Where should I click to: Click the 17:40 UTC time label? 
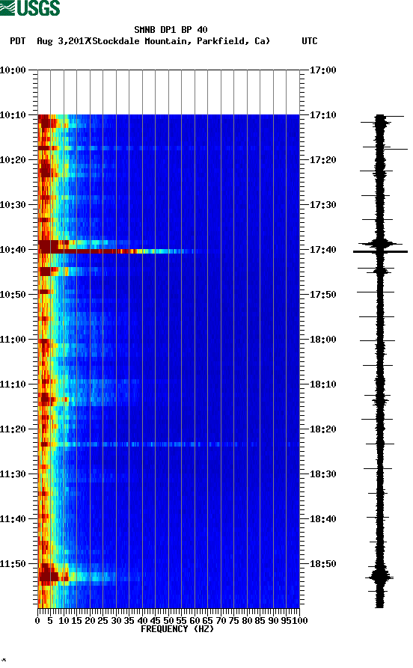pyautogui.click(x=322, y=250)
